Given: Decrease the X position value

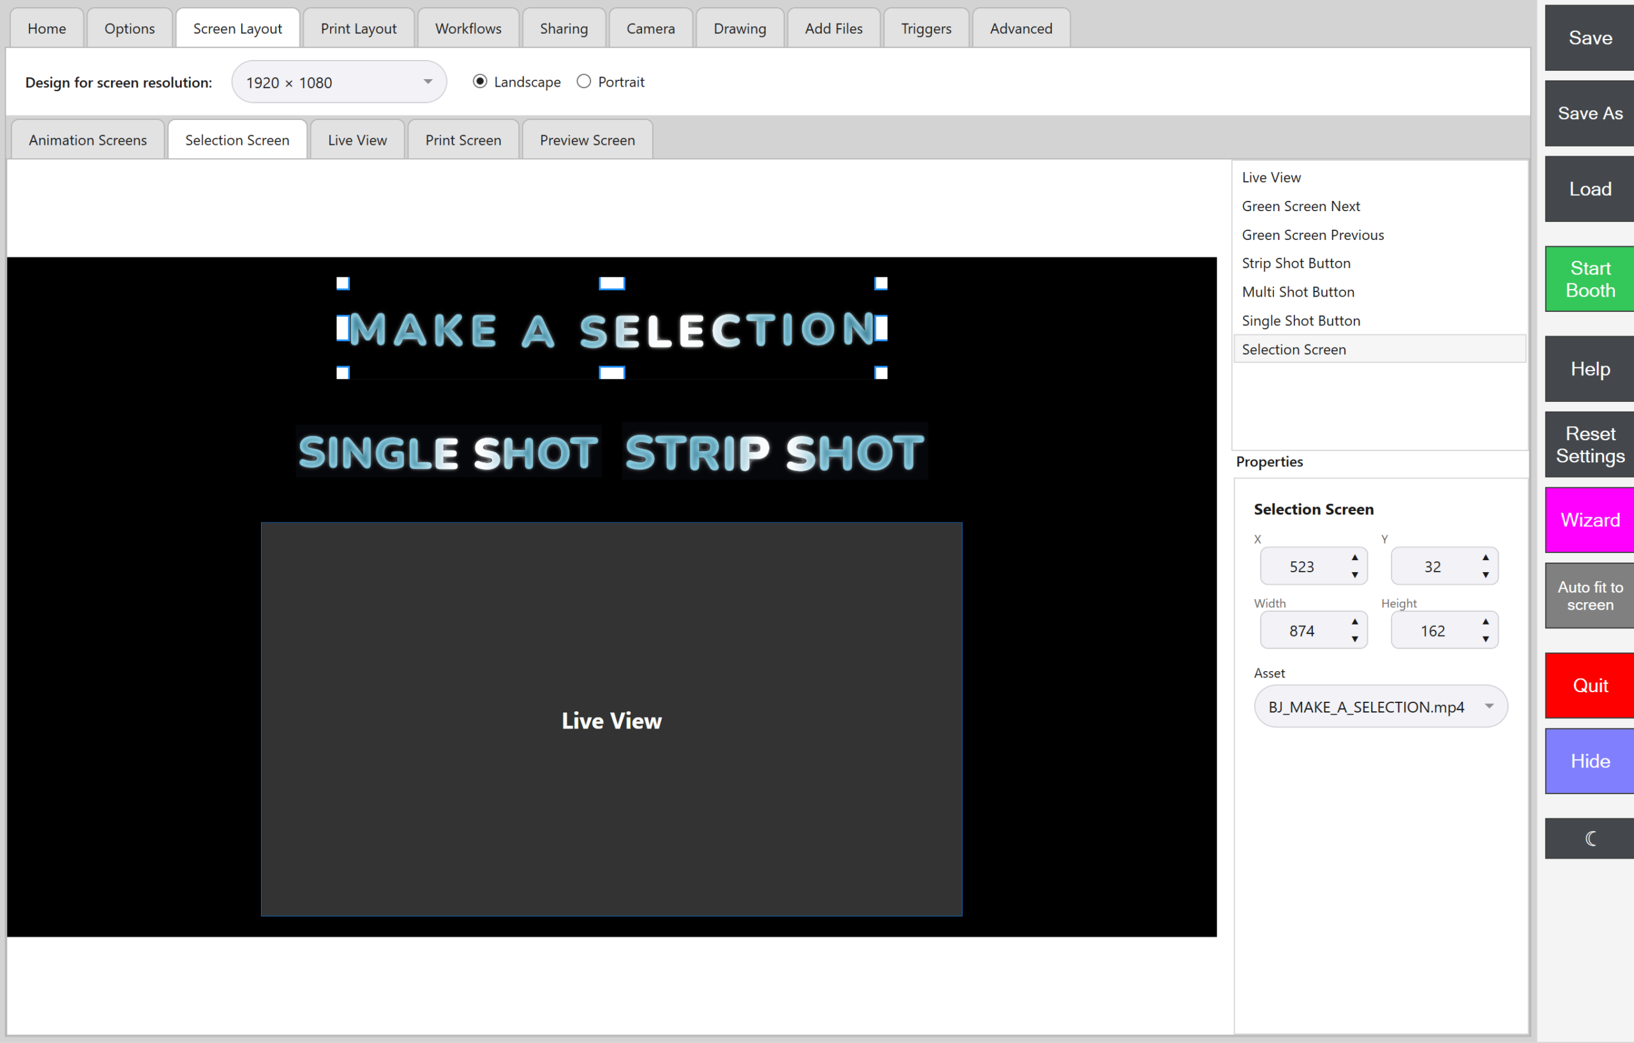Looking at the screenshot, I should [x=1354, y=575].
